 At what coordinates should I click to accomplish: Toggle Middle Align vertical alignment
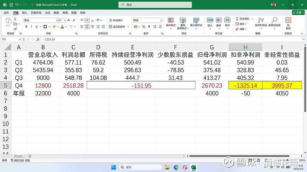(87, 20)
